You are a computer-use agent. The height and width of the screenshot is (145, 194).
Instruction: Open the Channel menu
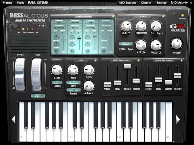click(146, 2)
